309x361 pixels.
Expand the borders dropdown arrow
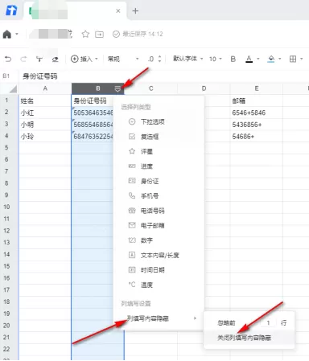(x=302, y=59)
